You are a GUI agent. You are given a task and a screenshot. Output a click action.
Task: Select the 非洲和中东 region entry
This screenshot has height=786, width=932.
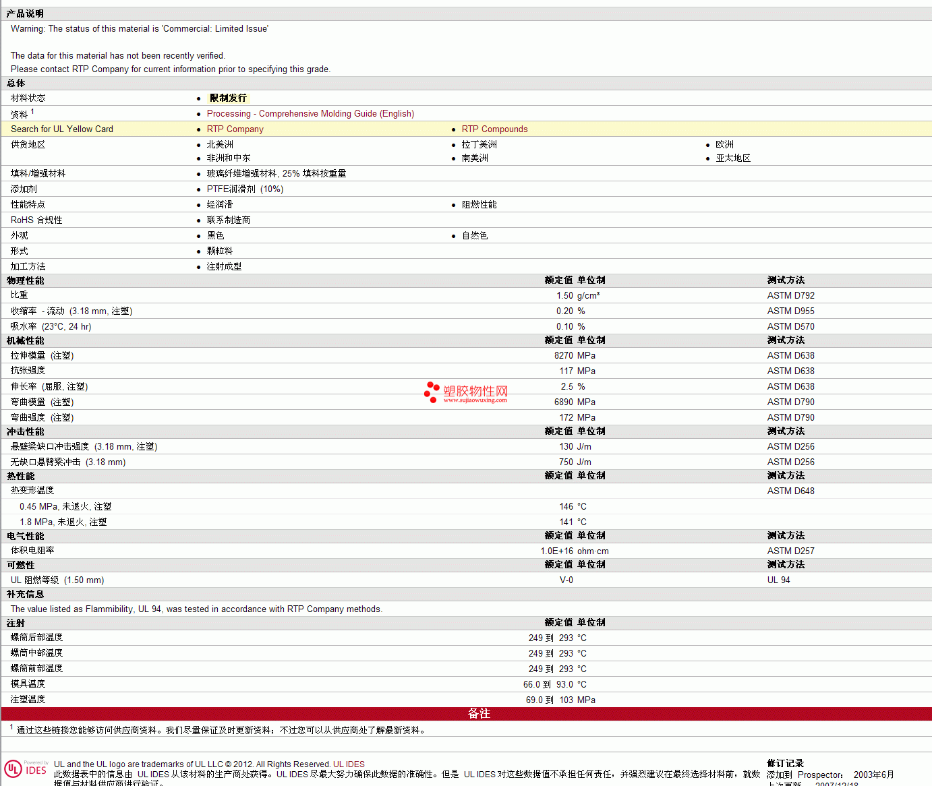[229, 158]
